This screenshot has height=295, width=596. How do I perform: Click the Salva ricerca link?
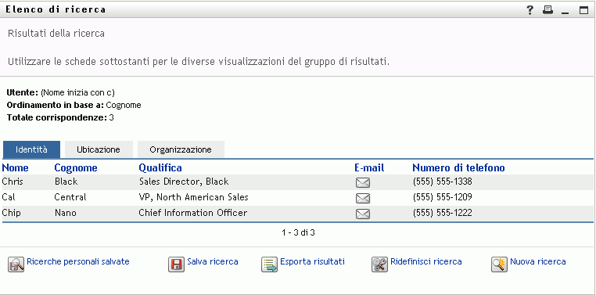tap(213, 261)
